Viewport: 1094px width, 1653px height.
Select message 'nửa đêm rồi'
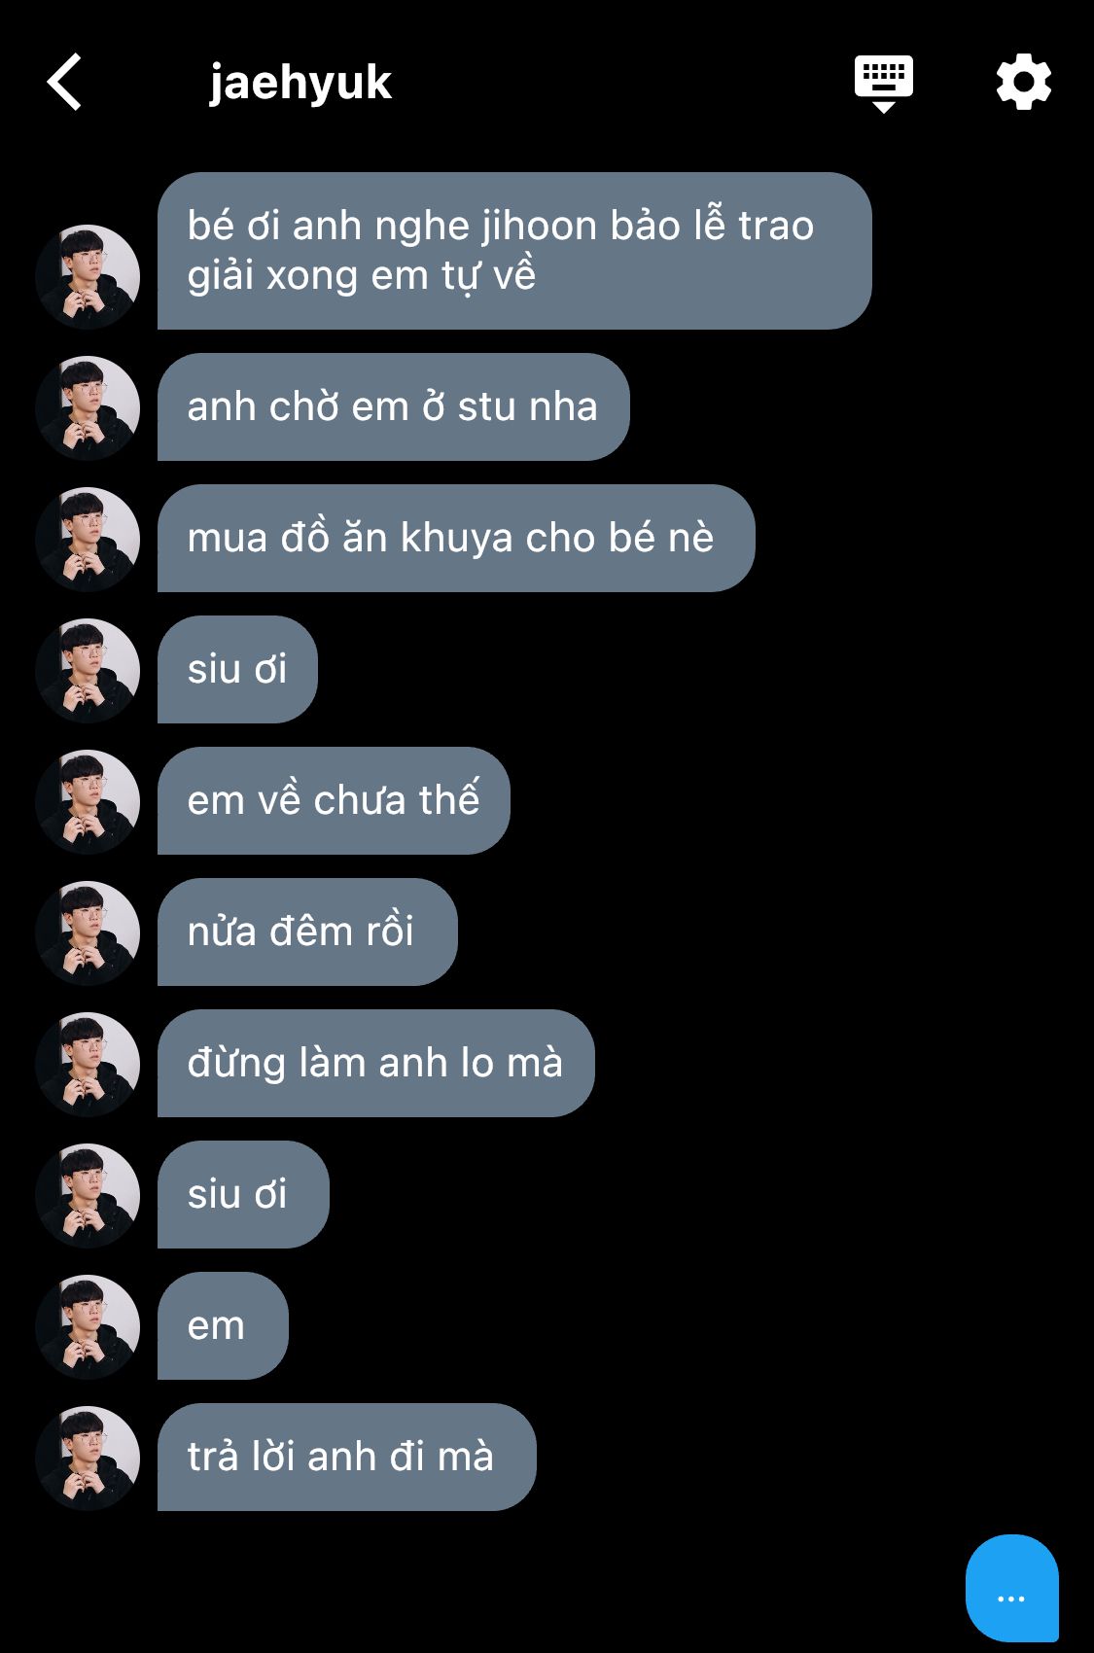pyautogui.click(x=307, y=932)
